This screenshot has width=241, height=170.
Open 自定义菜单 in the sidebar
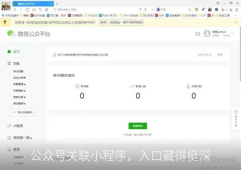20,78
